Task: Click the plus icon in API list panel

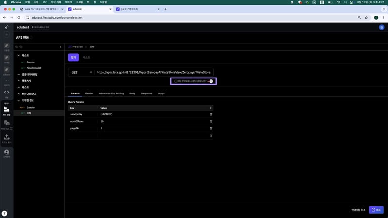Action: pyautogui.click(x=60, y=47)
